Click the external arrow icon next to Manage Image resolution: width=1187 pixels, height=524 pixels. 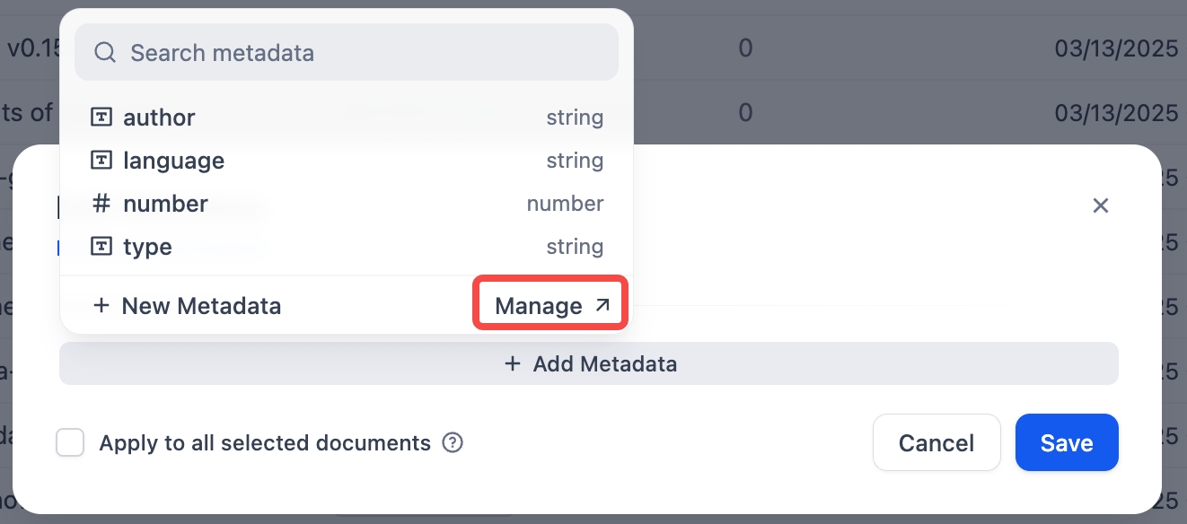(x=602, y=306)
